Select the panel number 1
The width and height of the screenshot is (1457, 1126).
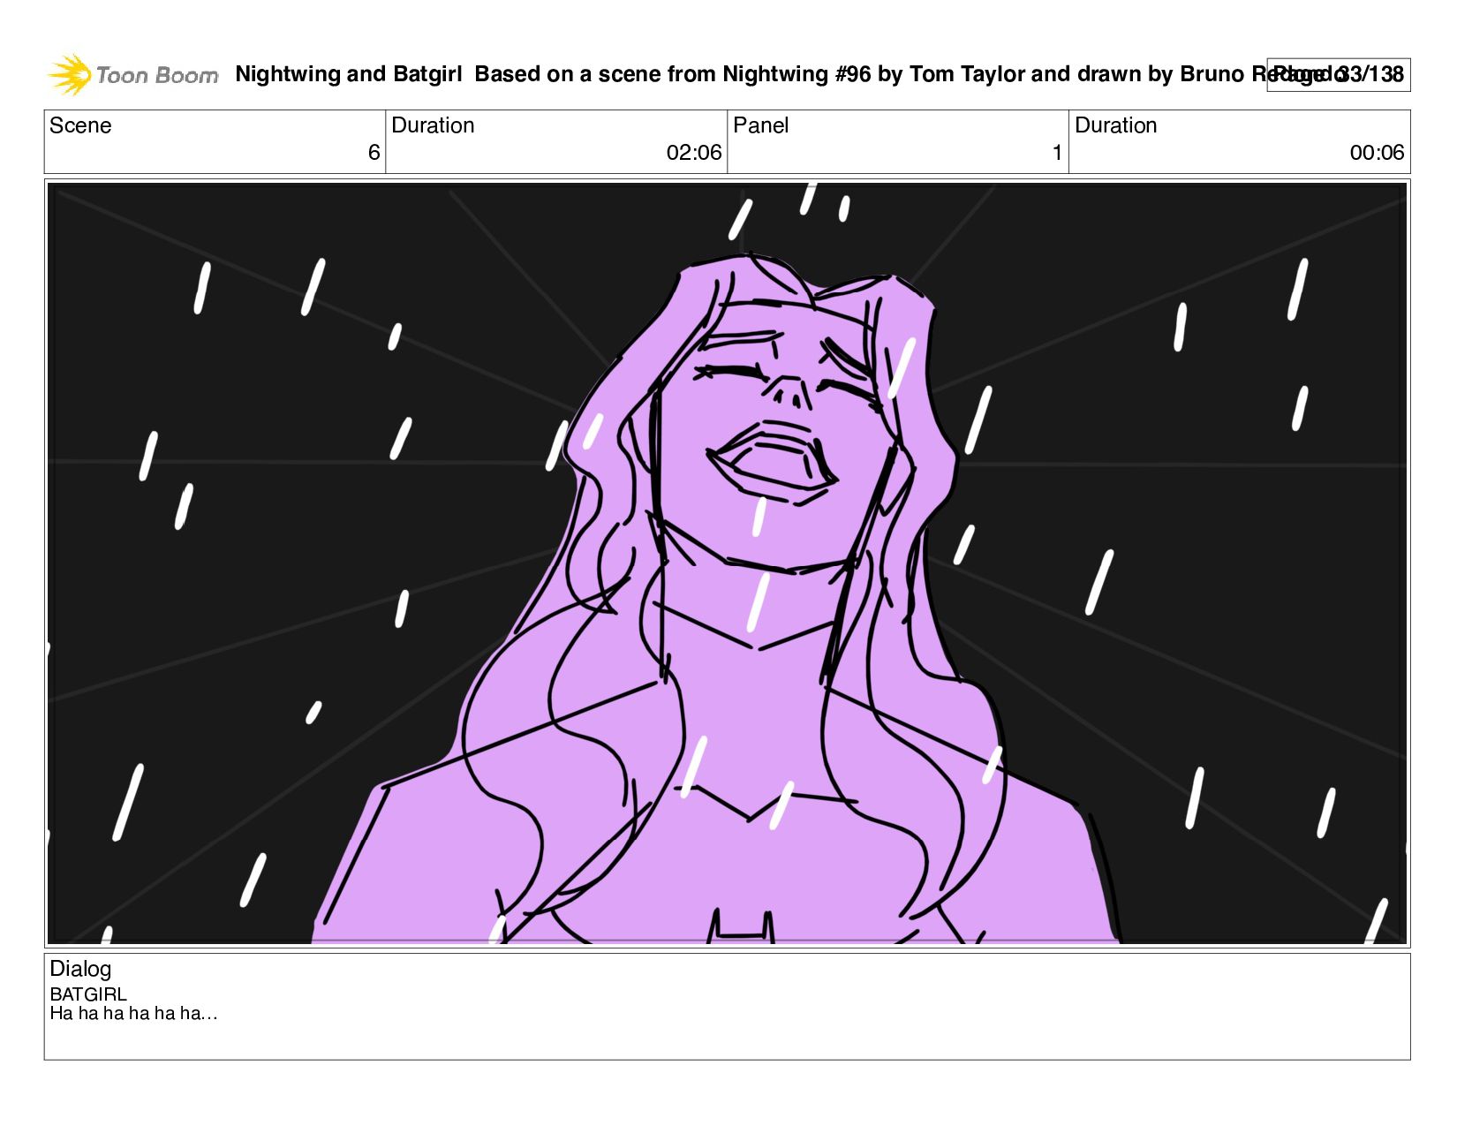pyautogui.click(x=1057, y=153)
